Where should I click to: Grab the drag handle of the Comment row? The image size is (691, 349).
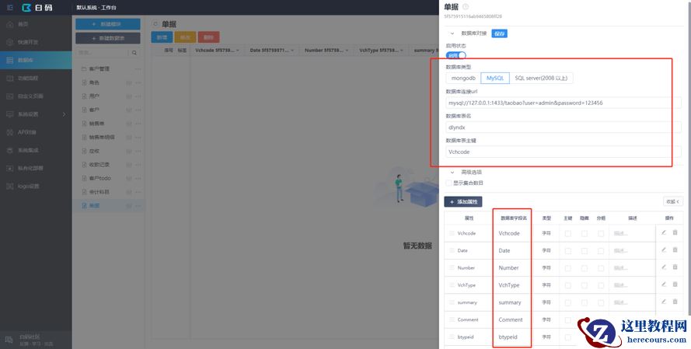452,319
